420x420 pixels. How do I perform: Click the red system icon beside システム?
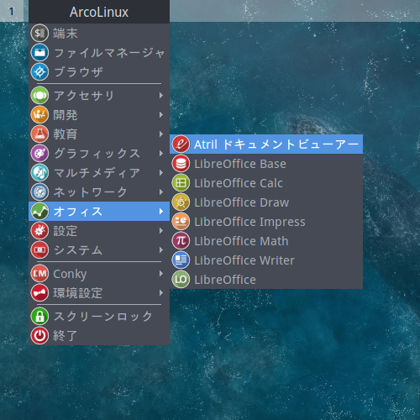(x=39, y=249)
